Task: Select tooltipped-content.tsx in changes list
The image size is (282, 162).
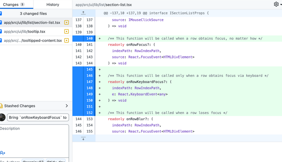Action: (36, 40)
